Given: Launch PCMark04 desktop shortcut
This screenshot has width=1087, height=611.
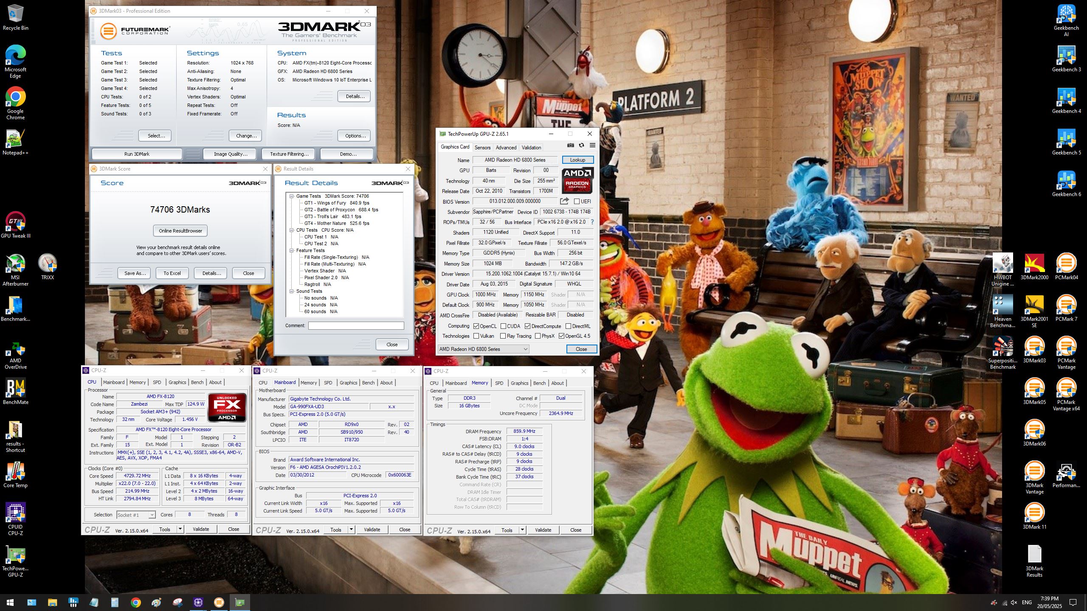Looking at the screenshot, I should tap(1066, 266).
